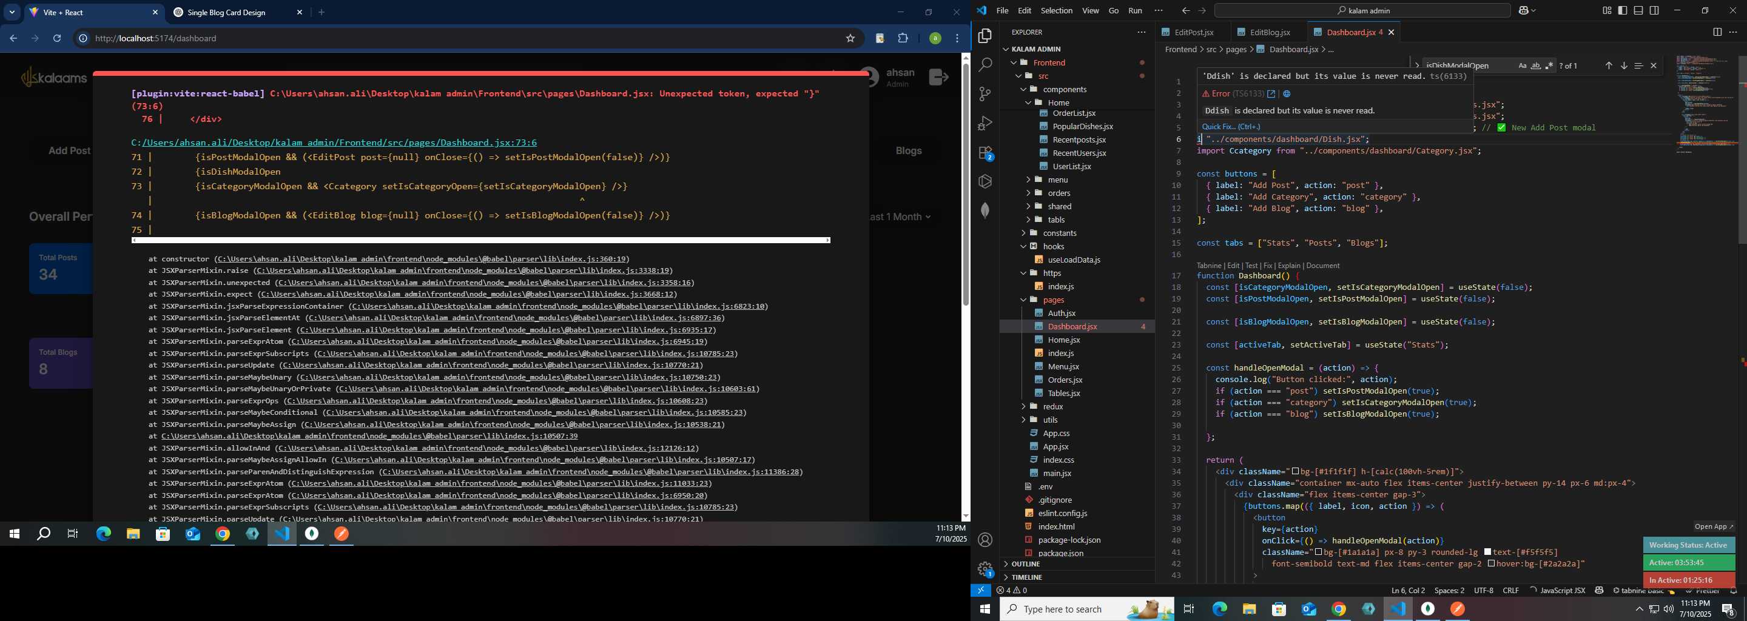
Task: Toggle the bottom Panel visibility
Action: [x=1638, y=10]
